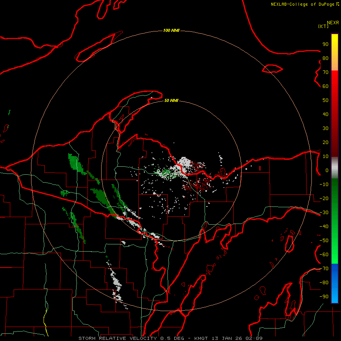Click the 80 value on velocity scale
Viewport: 341px width, 341px height.
pos(325,58)
